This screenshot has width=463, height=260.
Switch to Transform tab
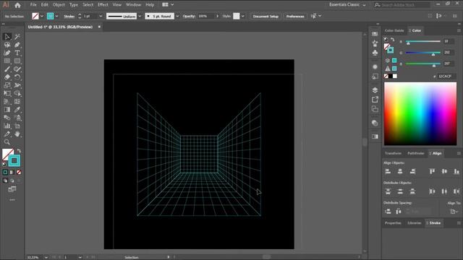pyautogui.click(x=393, y=153)
